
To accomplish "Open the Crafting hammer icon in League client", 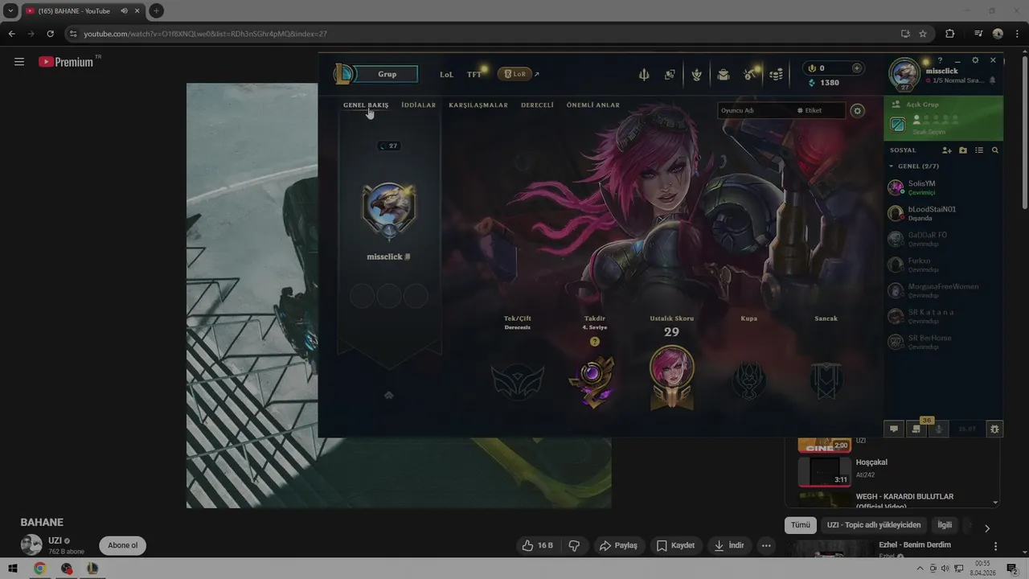I will [750, 75].
